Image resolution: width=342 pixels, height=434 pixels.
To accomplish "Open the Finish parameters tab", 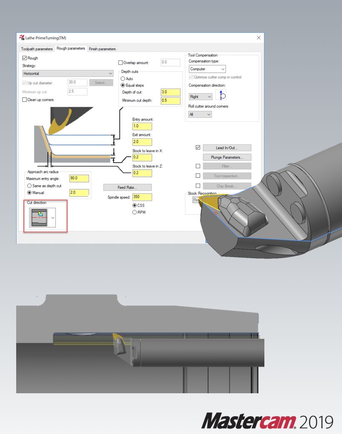I will click(x=102, y=49).
